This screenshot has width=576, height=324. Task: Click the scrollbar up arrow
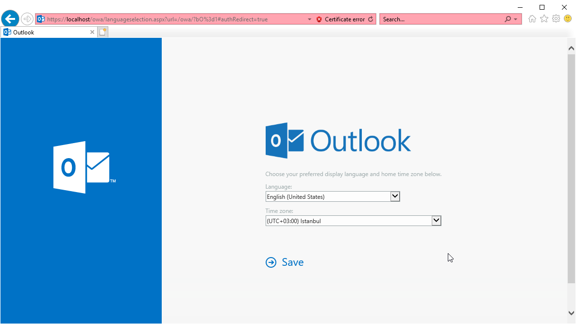571,48
